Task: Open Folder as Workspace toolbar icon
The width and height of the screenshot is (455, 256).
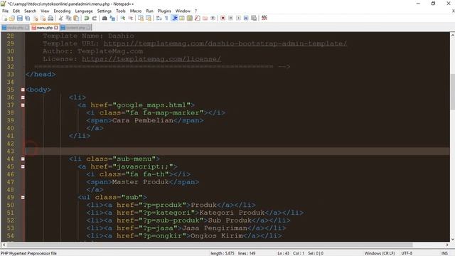Action: pos(205,18)
